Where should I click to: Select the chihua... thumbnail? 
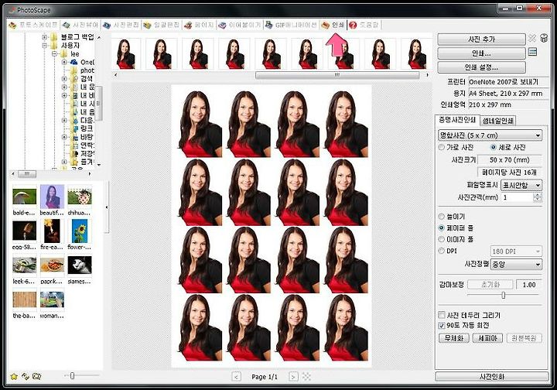80,197
